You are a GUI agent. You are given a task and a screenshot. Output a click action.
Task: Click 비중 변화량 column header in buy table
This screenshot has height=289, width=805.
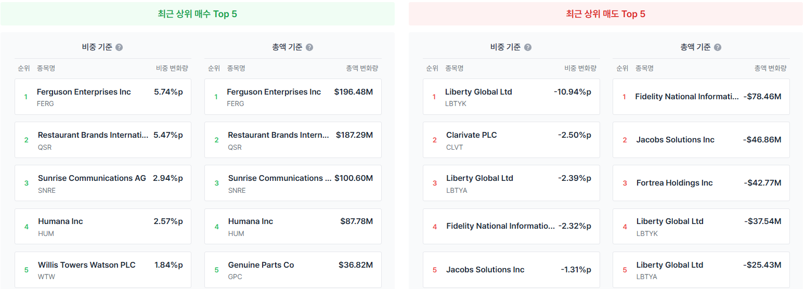172,68
